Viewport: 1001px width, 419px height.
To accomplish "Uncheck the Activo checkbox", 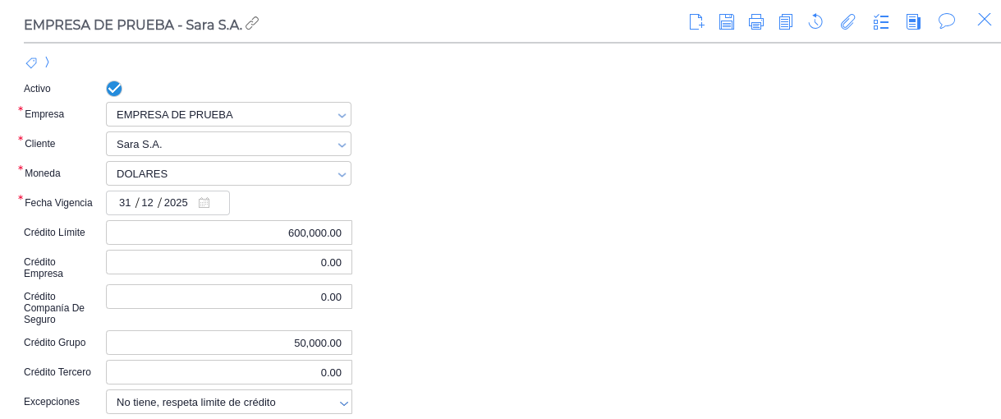I will click(x=114, y=89).
